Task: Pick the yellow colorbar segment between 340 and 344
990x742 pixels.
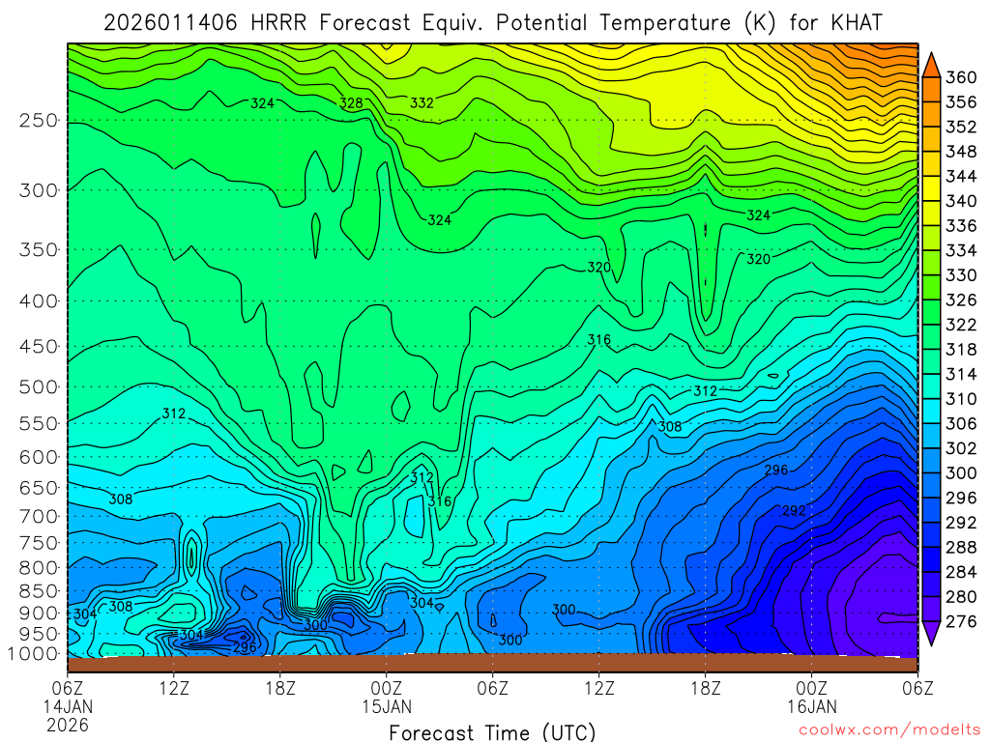Action: tap(931, 188)
